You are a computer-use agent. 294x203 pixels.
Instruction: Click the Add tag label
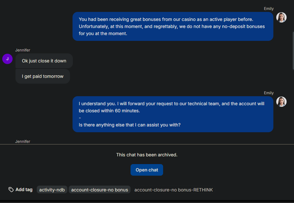(24, 189)
